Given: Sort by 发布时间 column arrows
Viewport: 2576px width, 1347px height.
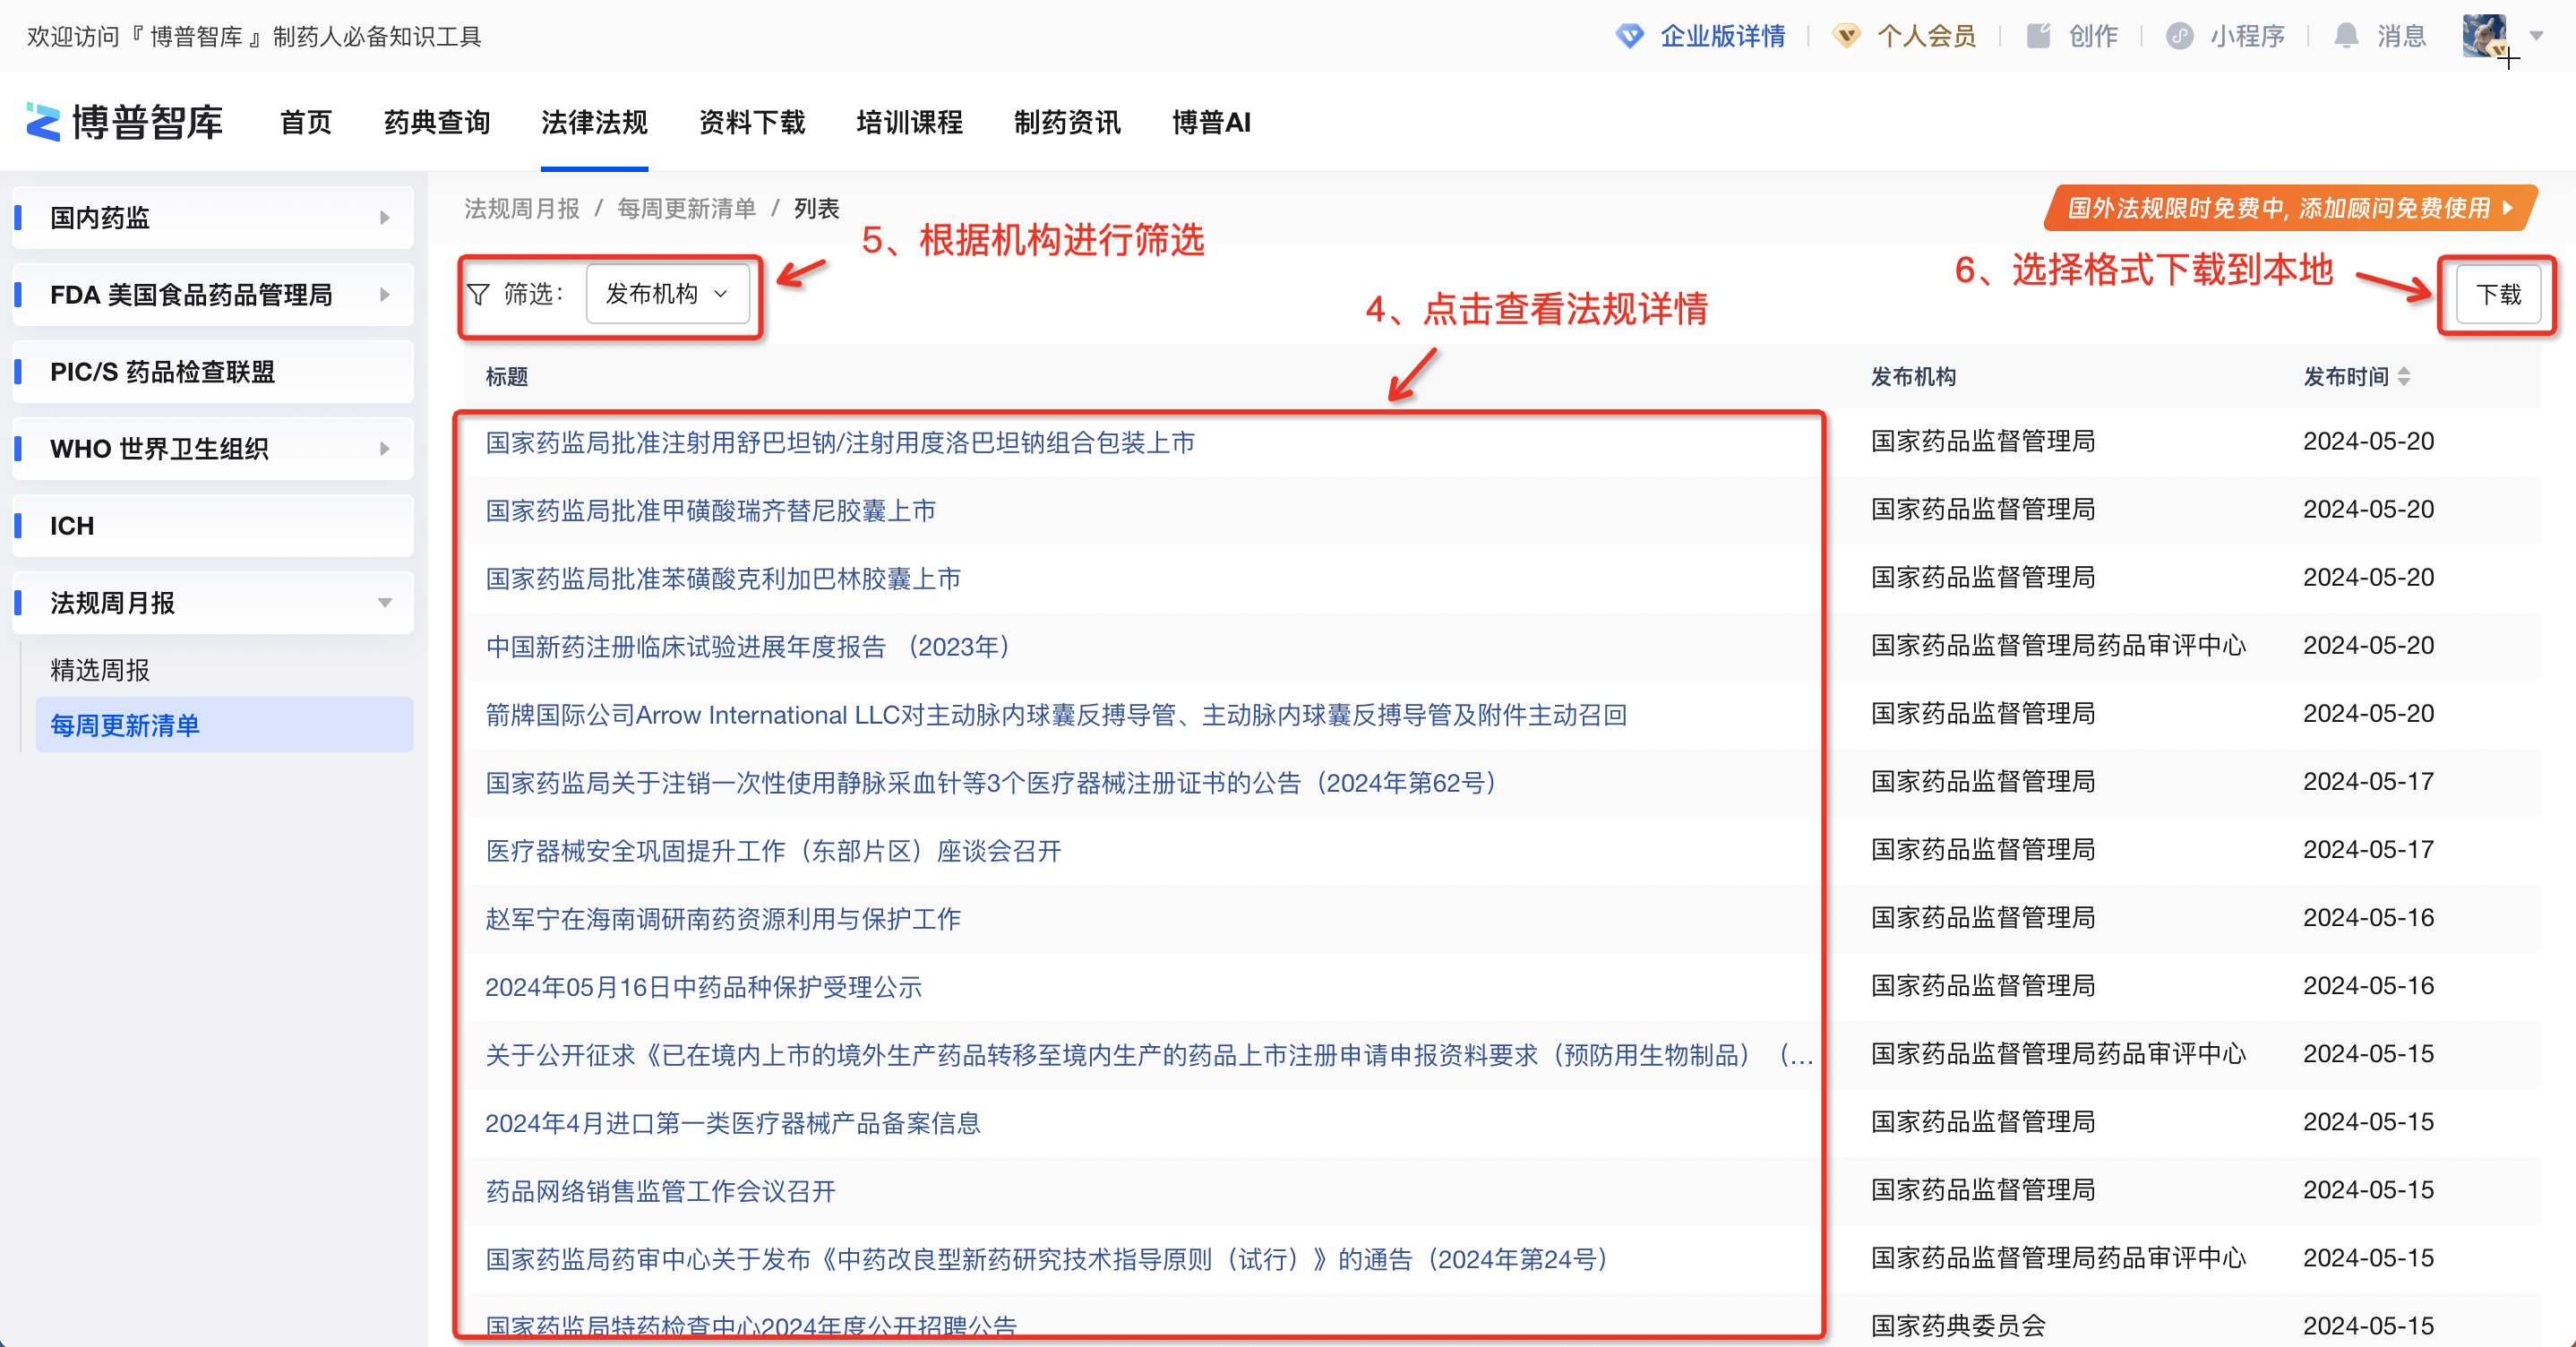Looking at the screenshot, I should point(2404,376).
